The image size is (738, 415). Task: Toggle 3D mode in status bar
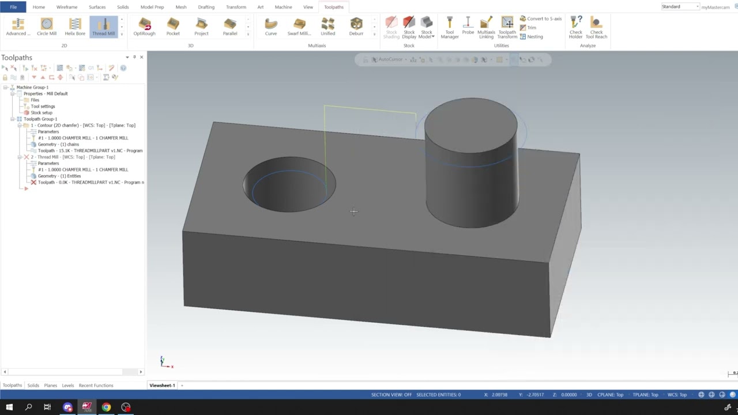[x=589, y=395]
